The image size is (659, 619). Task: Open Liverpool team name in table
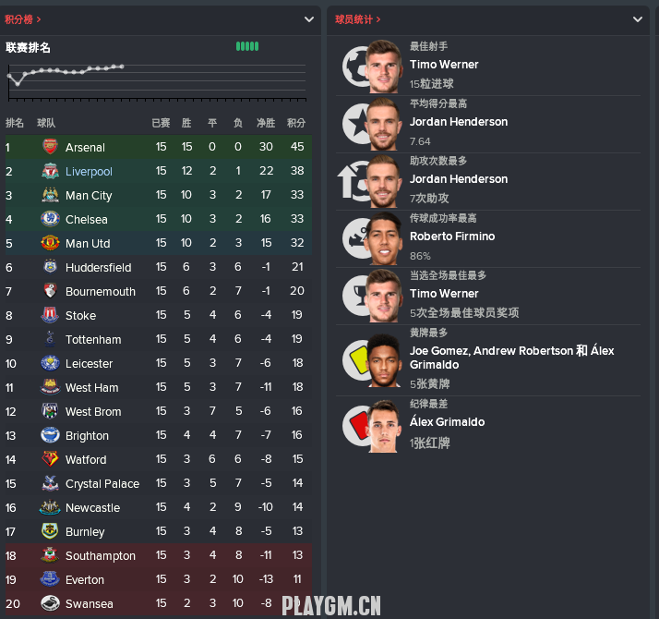pos(89,171)
